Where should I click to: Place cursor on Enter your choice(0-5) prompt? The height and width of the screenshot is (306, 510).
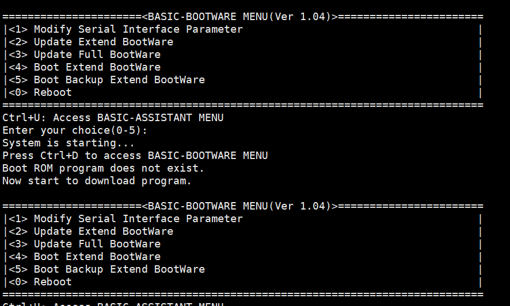[75, 130]
